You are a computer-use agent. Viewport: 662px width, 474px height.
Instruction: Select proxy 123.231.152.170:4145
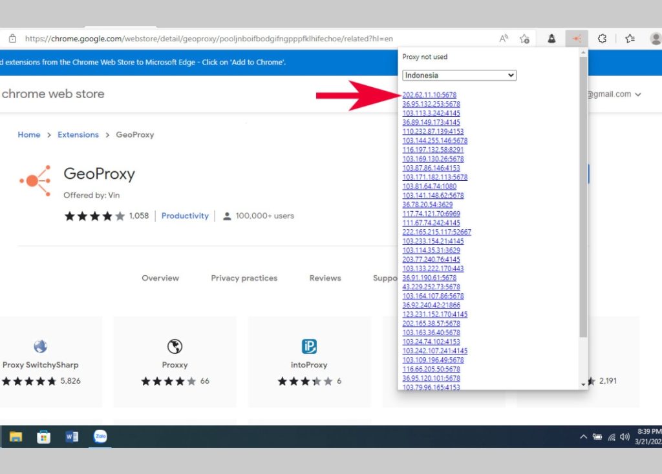click(x=435, y=314)
